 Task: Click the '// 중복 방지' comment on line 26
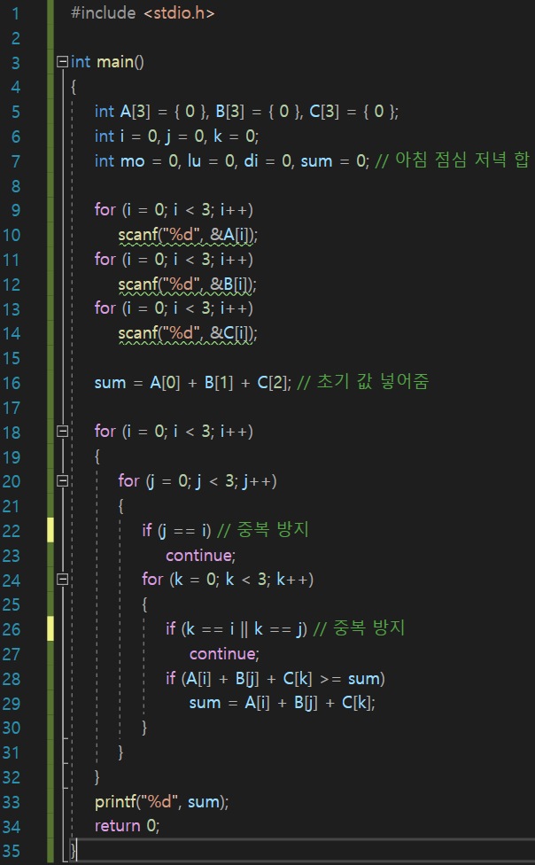point(359,627)
